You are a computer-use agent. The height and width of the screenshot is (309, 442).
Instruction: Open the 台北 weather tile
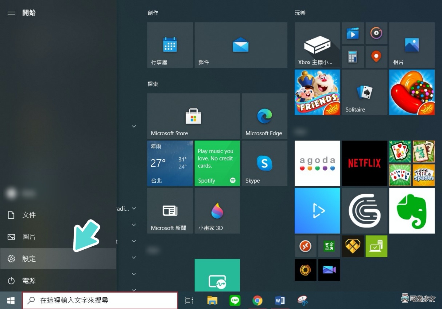tap(170, 163)
